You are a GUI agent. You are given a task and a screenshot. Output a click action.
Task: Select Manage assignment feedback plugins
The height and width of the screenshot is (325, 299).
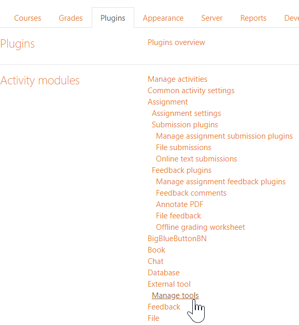click(x=221, y=182)
